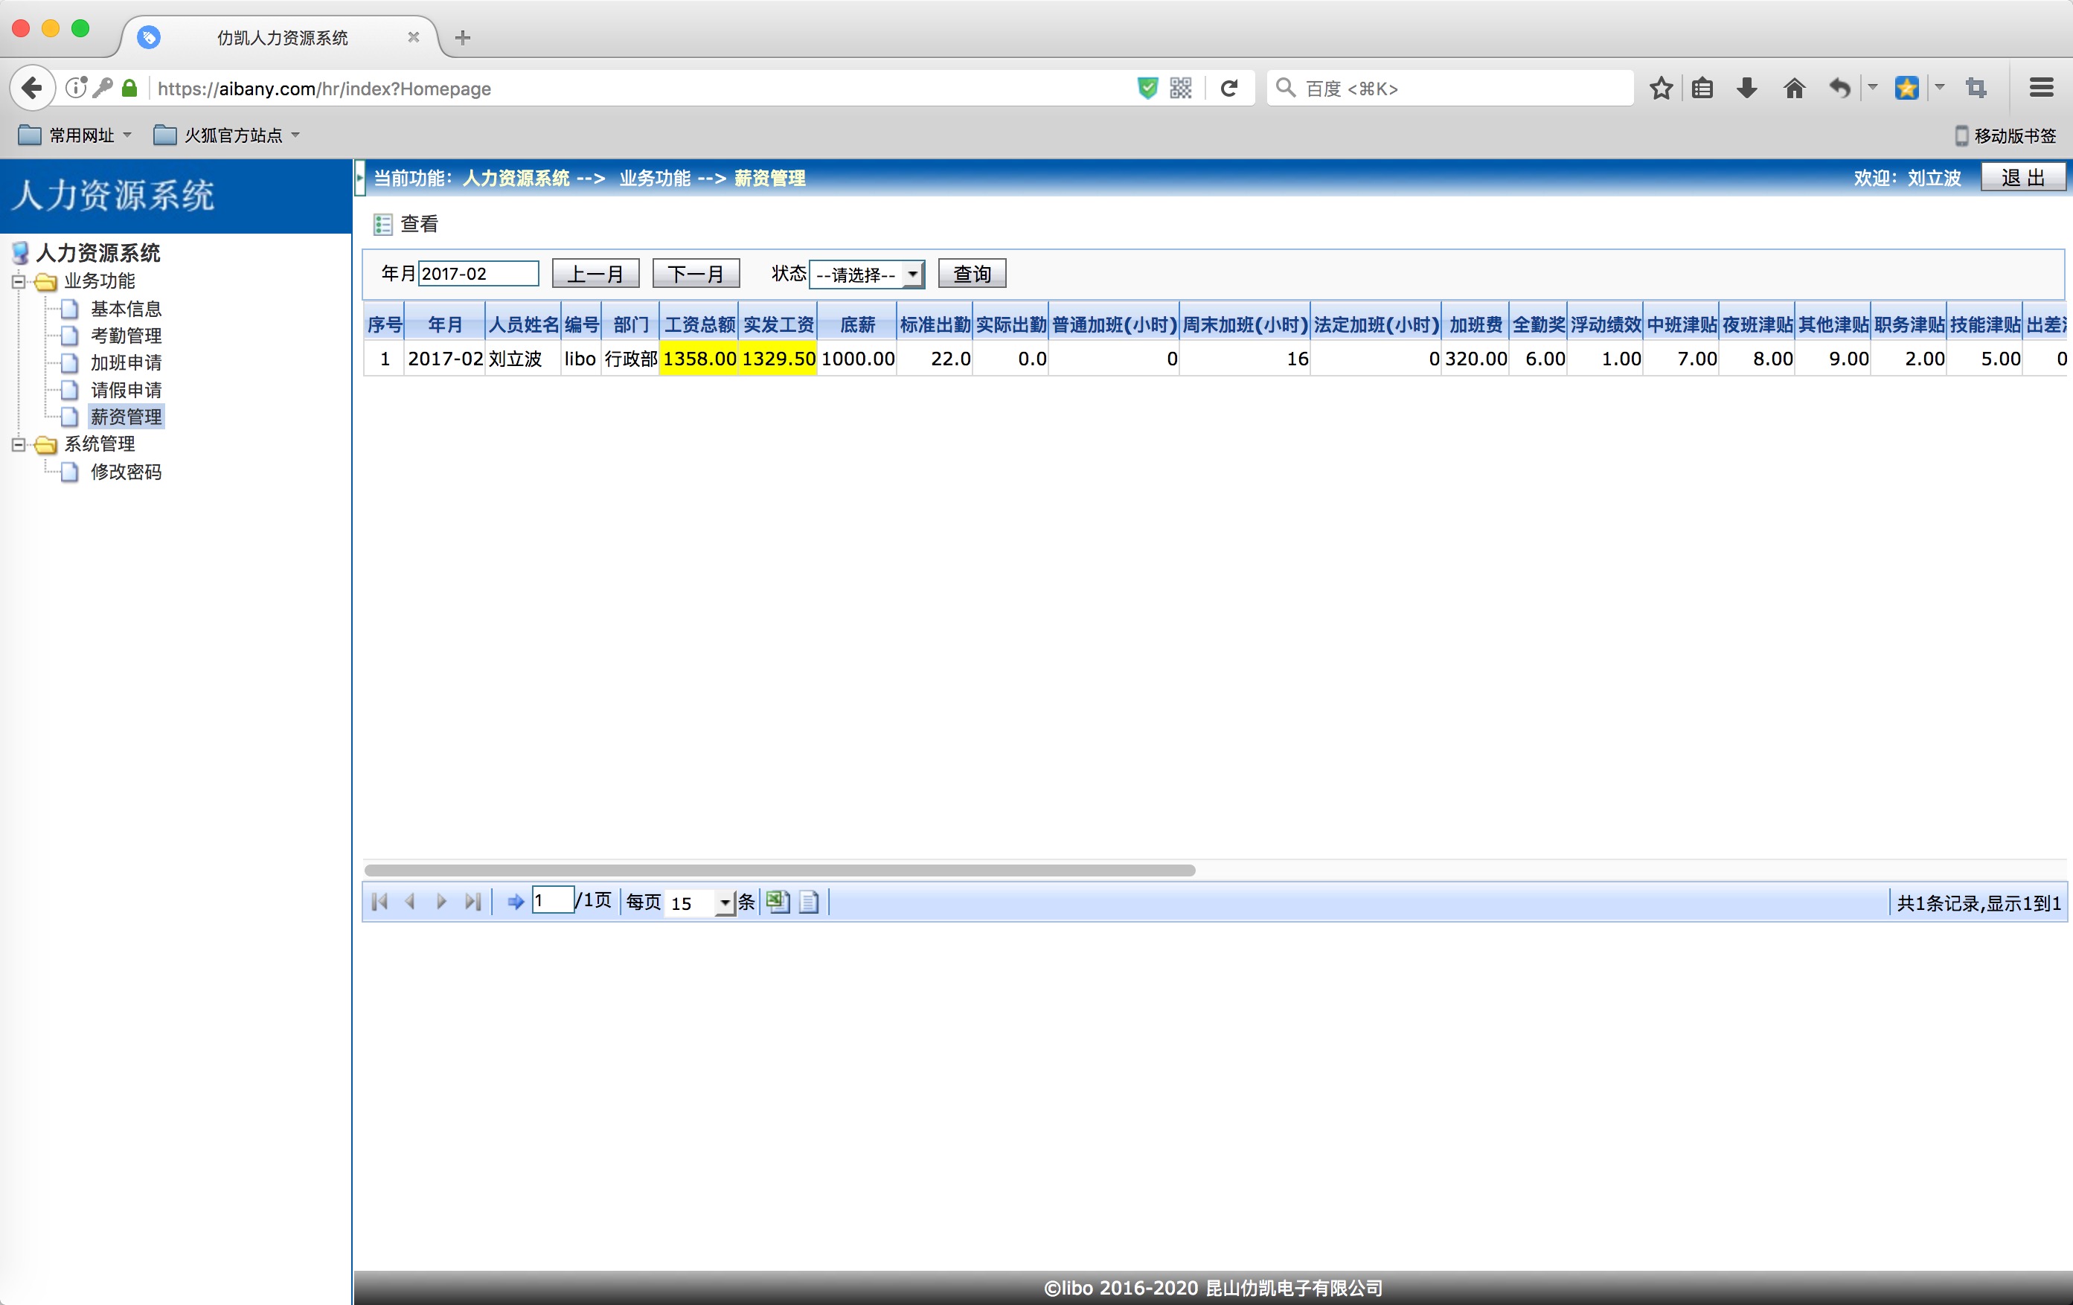The image size is (2073, 1305).
Task: Click the Excel export icon in pager
Action: (x=778, y=901)
